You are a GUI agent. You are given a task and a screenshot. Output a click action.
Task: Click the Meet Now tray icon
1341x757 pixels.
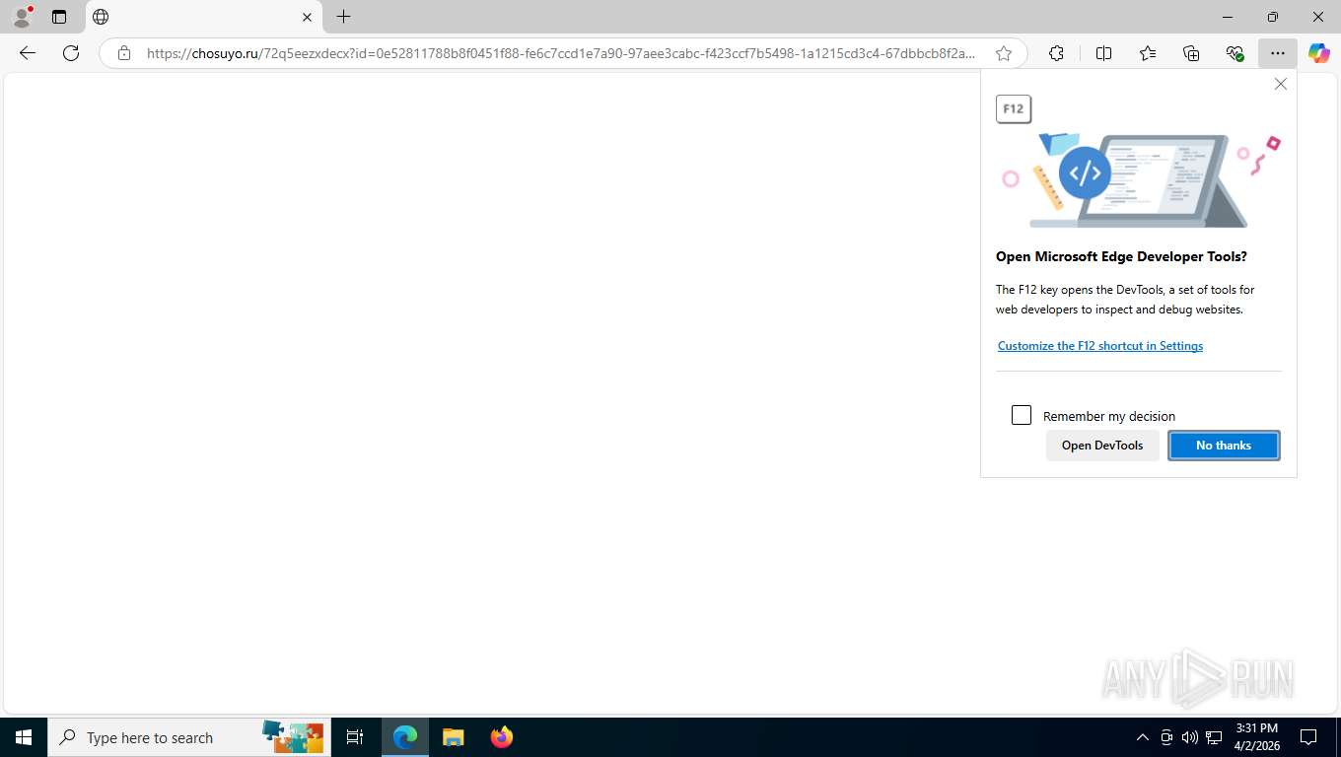[1166, 737]
